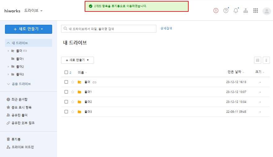Screen dimensions: 273x157
Task: Open the blue 새로 만들기 dropdown button
Action: pos(29,29)
